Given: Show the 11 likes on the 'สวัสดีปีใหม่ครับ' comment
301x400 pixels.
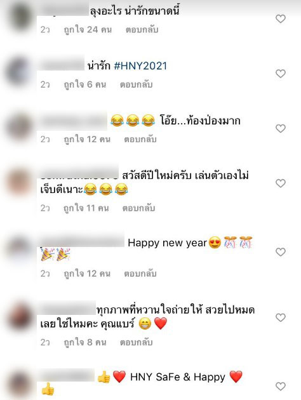Looking at the screenshot, I should tap(86, 208).
